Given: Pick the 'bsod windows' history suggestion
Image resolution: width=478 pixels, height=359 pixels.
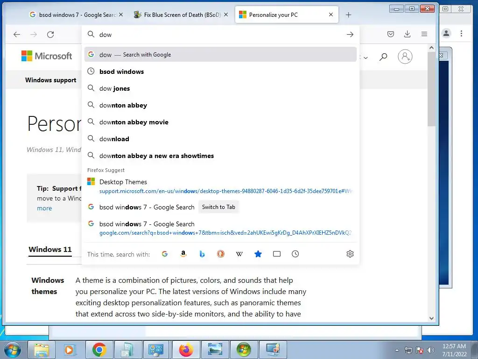Looking at the screenshot, I should tap(220, 72).
